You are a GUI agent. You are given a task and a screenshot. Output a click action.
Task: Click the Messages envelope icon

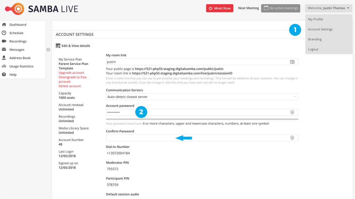[4, 49]
